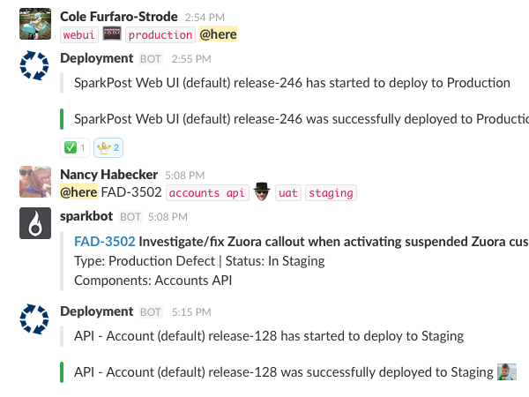This screenshot has height=397, width=529.
Task: Open Nancy Habecker's profile name
Action: click(108, 175)
